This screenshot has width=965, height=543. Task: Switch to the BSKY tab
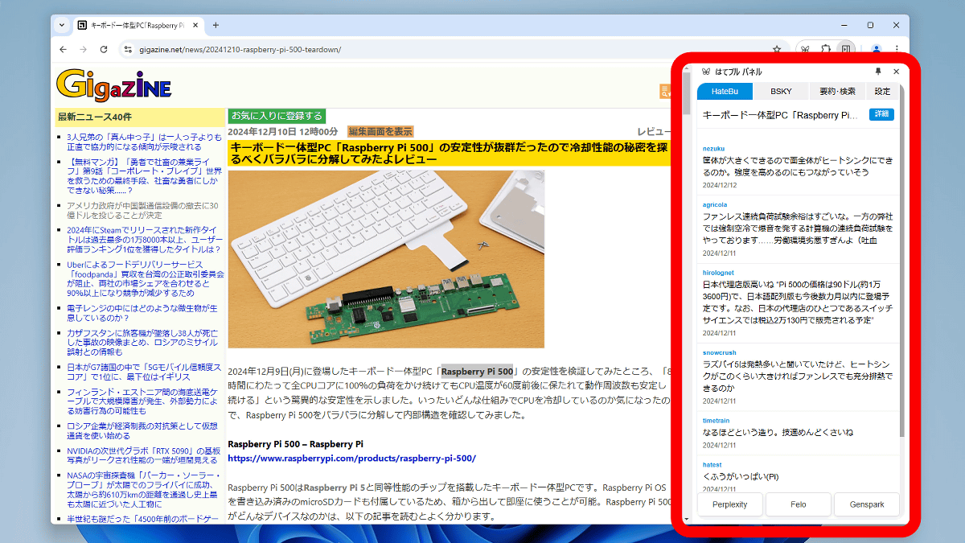[780, 91]
